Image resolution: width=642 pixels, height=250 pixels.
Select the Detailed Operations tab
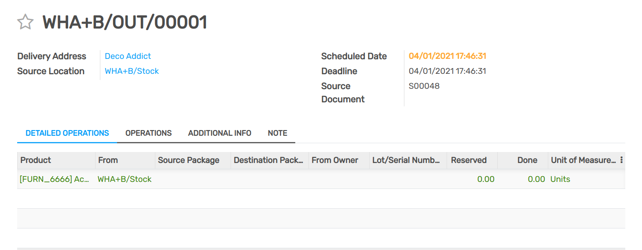click(67, 133)
